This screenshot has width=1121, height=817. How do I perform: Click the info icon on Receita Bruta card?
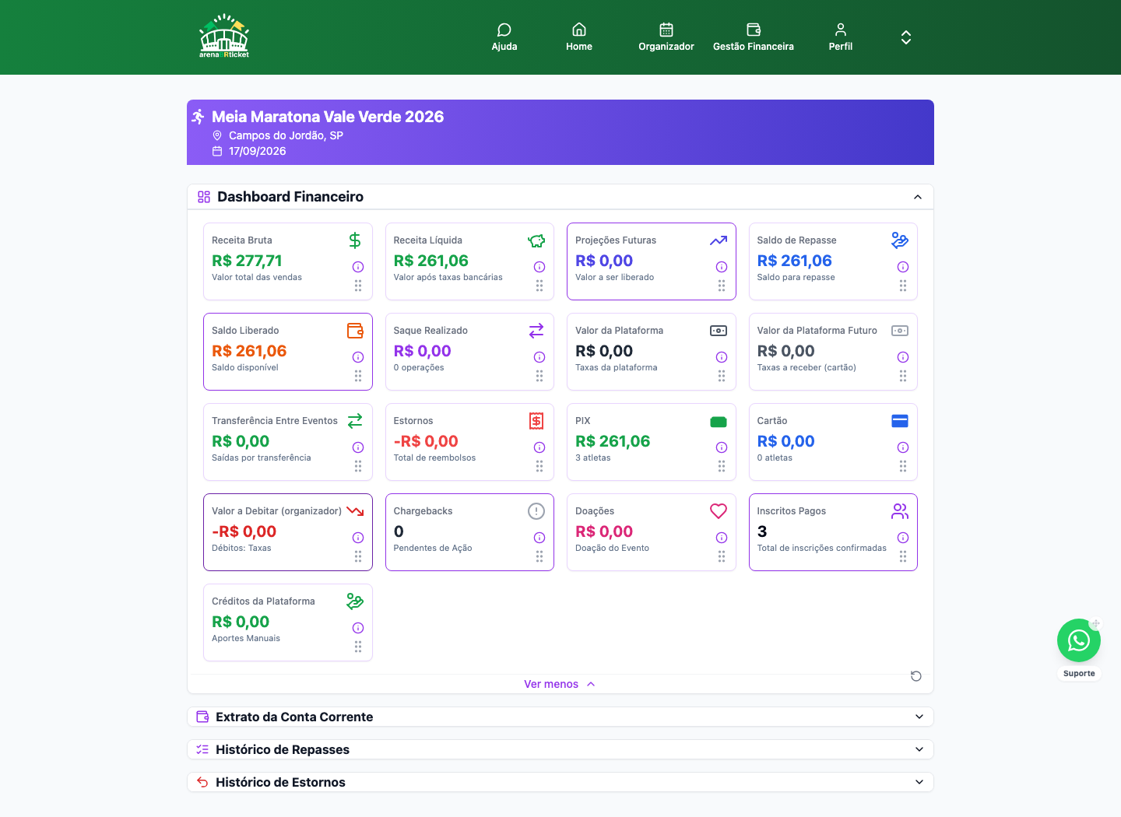pos(358,267)
